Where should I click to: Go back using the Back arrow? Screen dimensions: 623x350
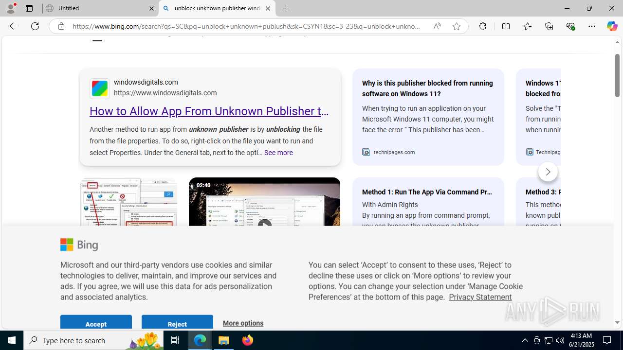[14, 26]
